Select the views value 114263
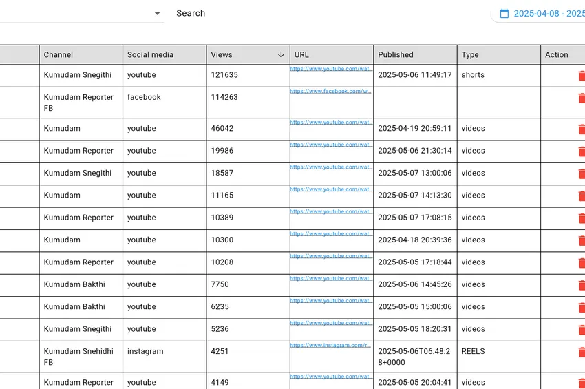 (x=224, y=97)
